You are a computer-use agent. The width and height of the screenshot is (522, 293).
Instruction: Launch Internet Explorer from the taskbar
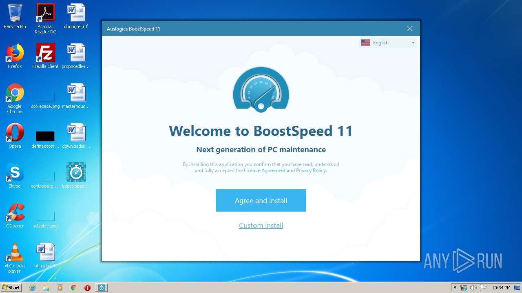pos(32,288)
